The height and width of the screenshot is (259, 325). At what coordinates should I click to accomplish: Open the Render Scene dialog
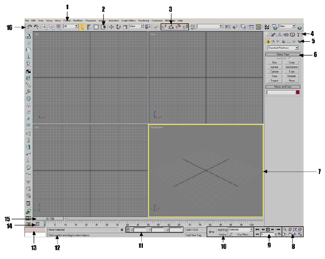pos(275,27)
